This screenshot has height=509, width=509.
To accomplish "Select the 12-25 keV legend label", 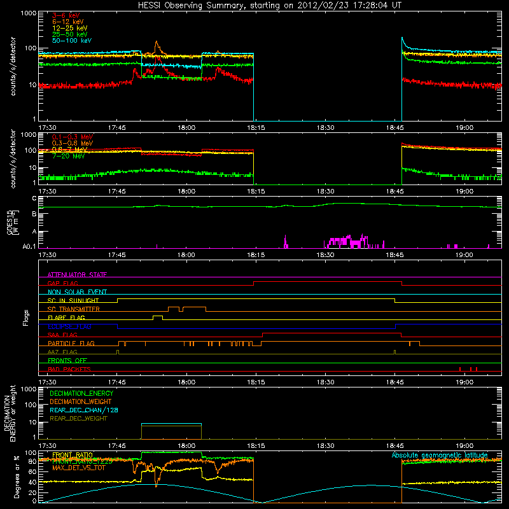I will [x=69, y=28].
